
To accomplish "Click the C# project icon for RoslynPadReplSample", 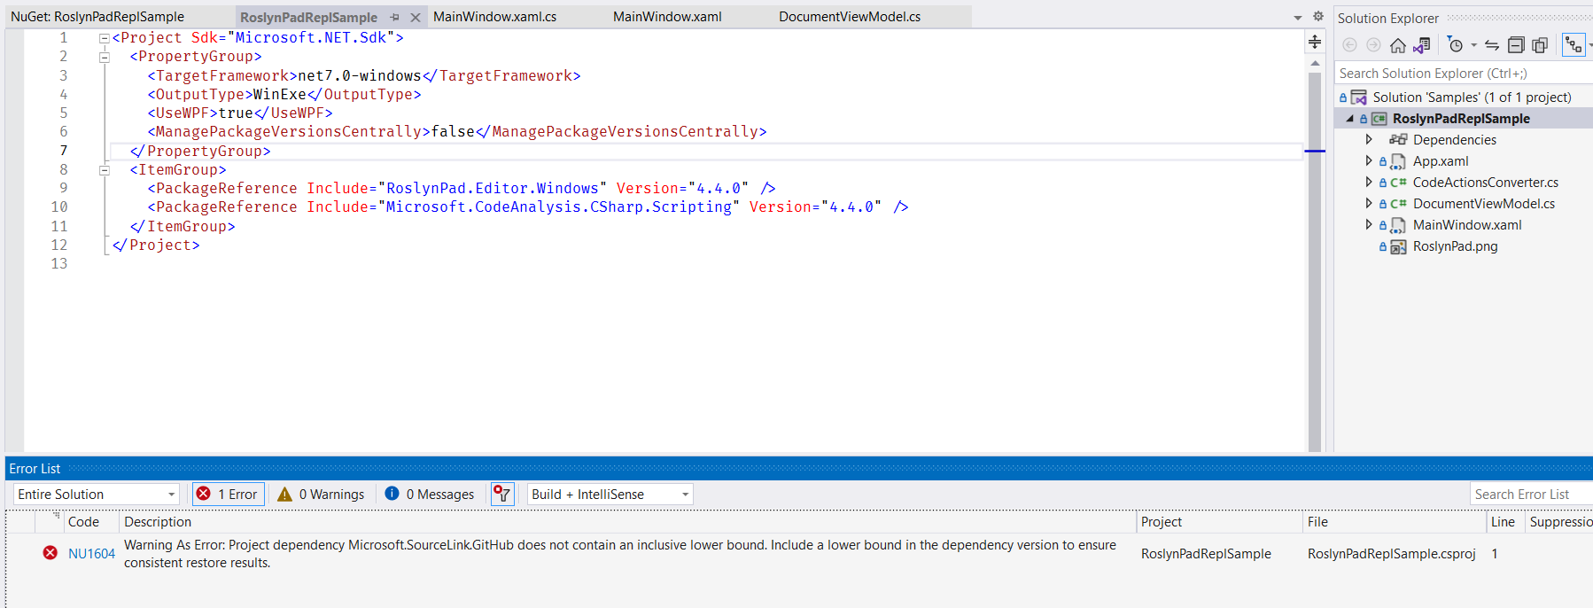I will pos(1379,119).
